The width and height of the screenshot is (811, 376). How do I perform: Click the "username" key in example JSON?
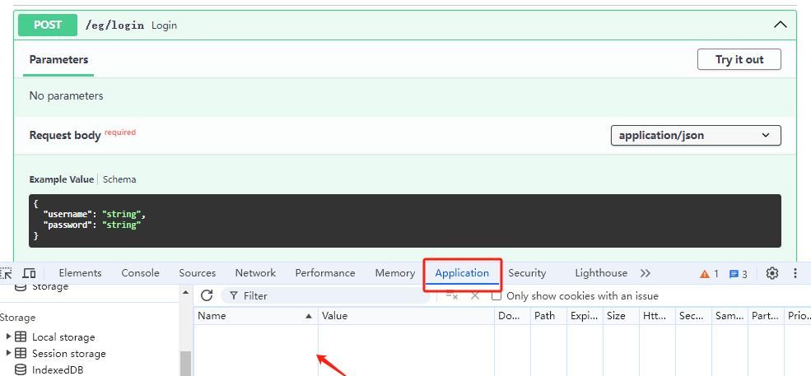click(67, 214)
